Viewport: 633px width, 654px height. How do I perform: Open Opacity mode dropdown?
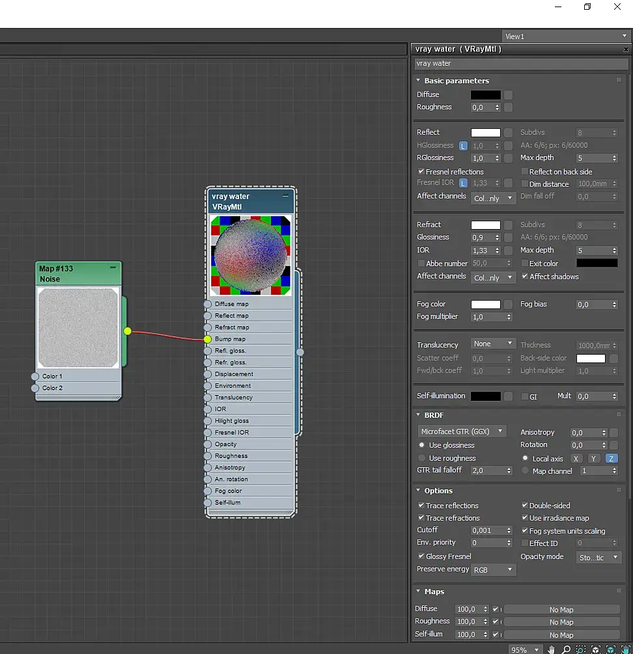click(598, 557)
